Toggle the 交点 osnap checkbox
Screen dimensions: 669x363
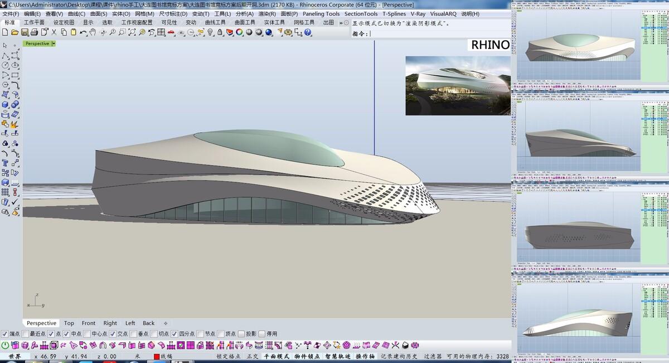point(112,334)
